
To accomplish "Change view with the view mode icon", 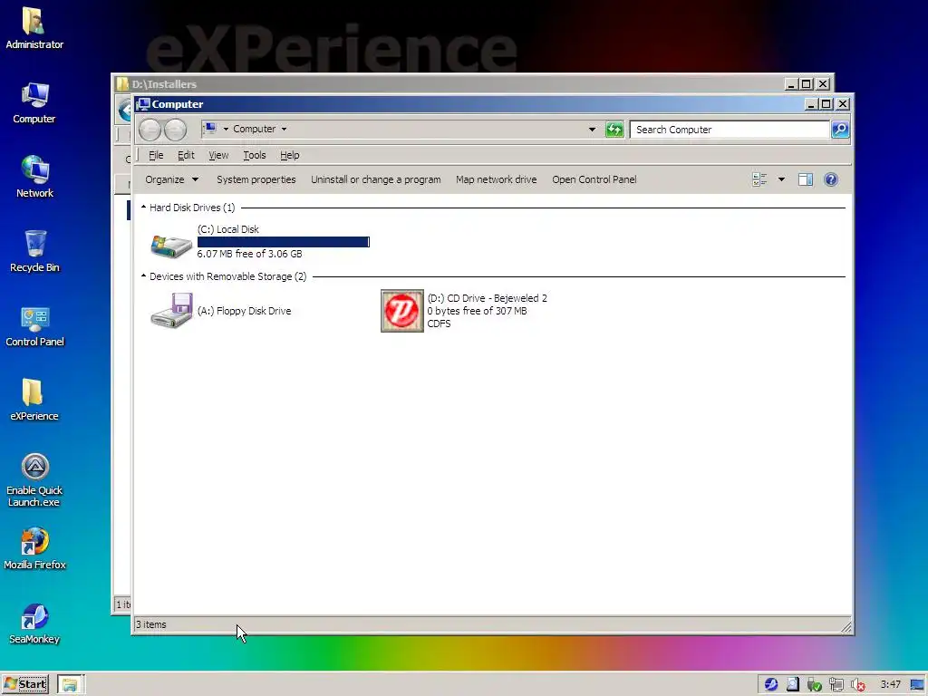I will click(x=759, y=179).
